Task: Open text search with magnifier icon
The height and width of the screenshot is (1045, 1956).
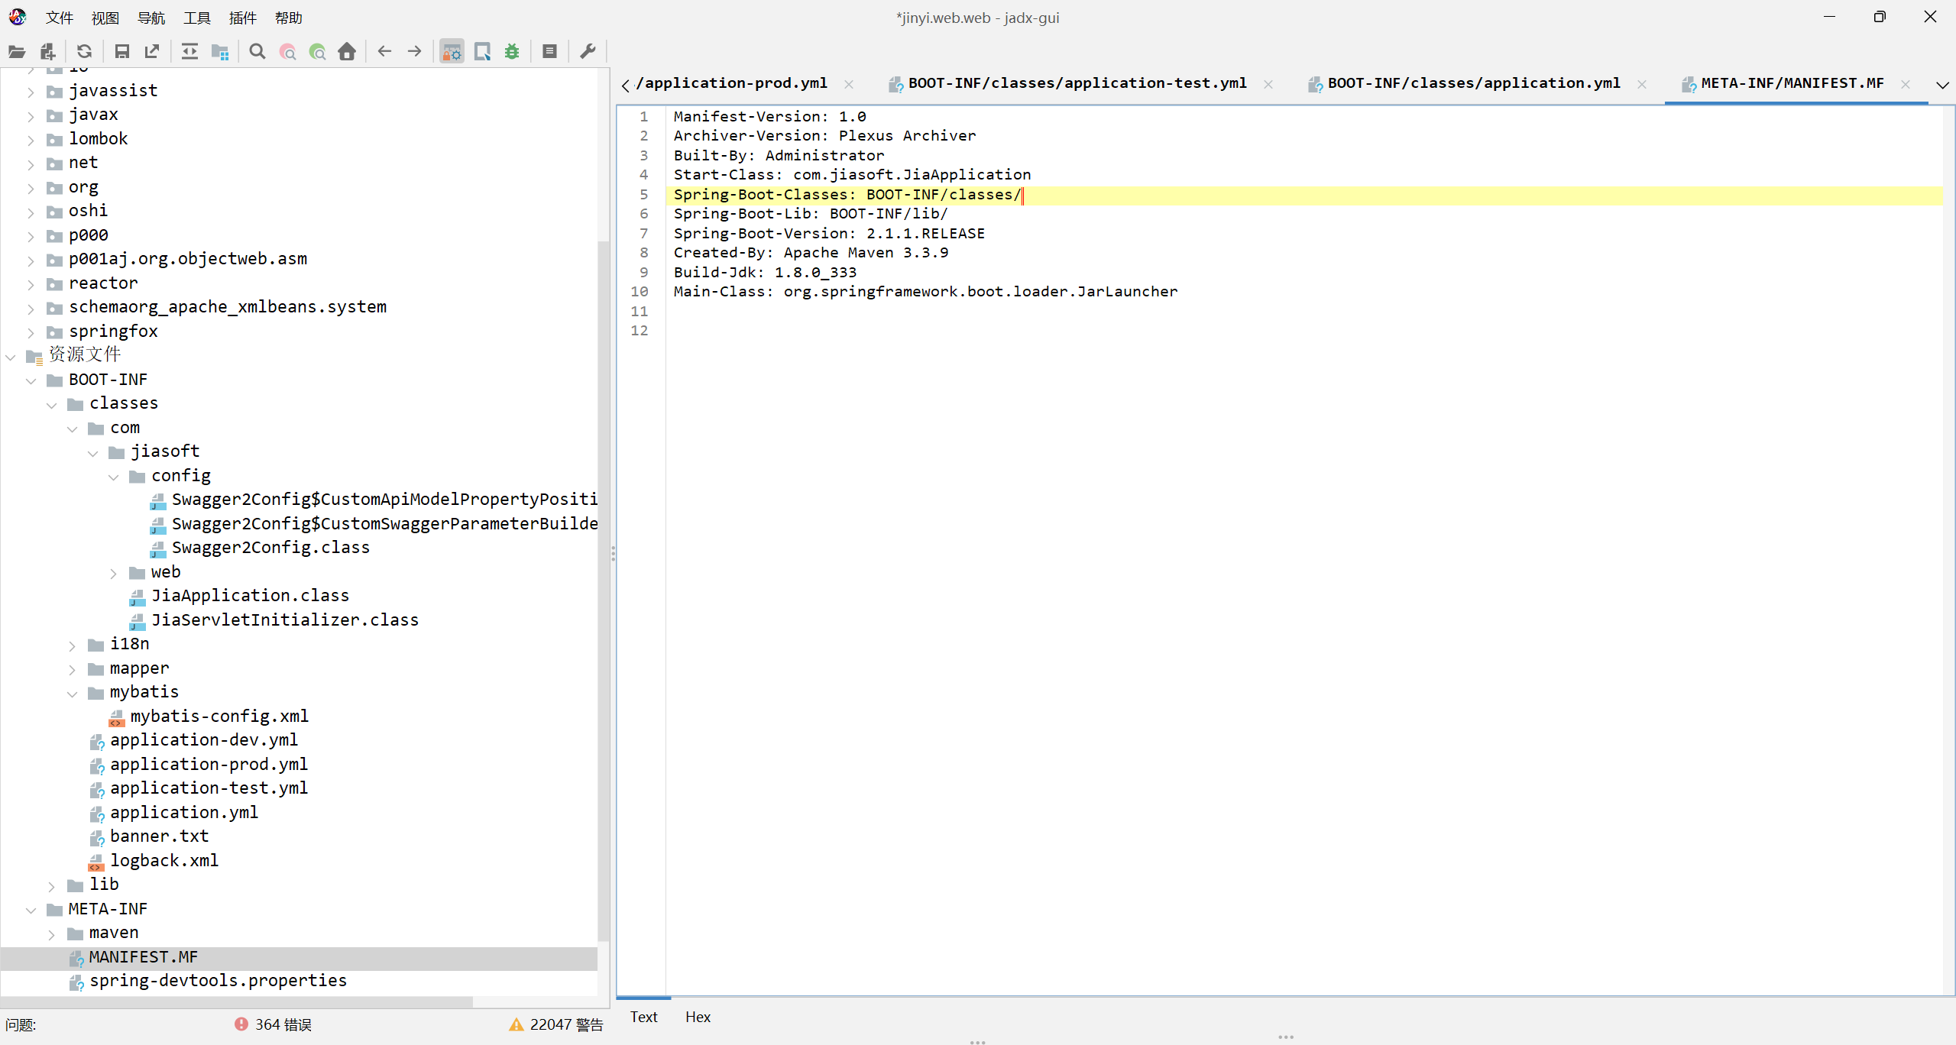Action: (257, 52)
